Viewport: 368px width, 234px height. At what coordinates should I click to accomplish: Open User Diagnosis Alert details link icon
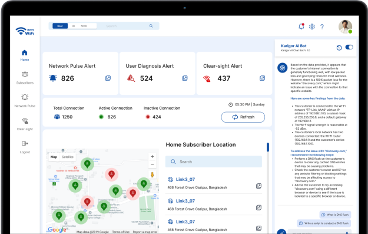point(185,78)
